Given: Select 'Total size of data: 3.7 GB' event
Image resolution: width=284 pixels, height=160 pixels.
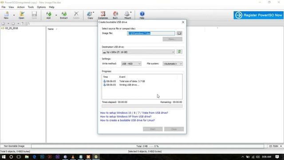Looking at the screenshot, I should (132, 81).
